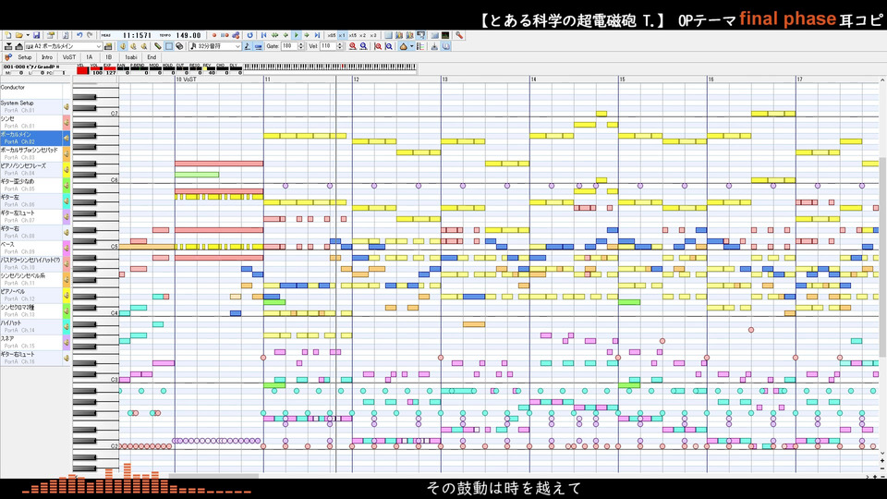This screenshot has height=499, width=887.
Task: Rewind to the start of the song
Action: pos(263,35)
